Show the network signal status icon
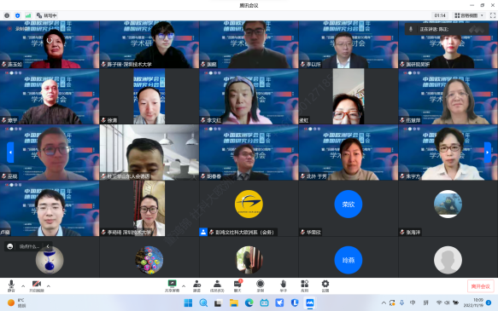498x311 pixels. [28, 15]
